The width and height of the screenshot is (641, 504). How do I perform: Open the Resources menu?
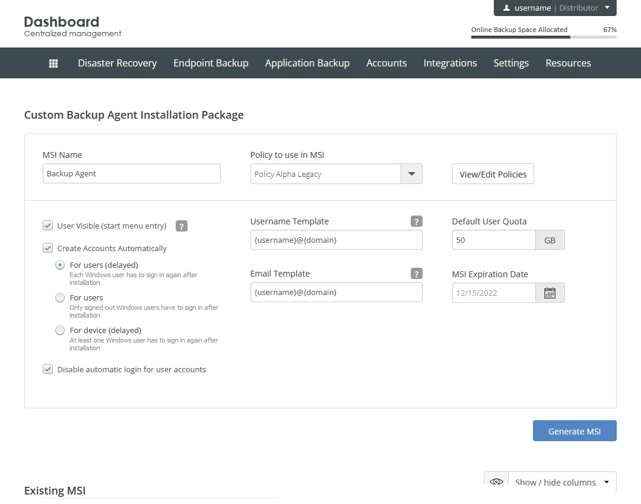pyautogui.click(x=568, y=63)
